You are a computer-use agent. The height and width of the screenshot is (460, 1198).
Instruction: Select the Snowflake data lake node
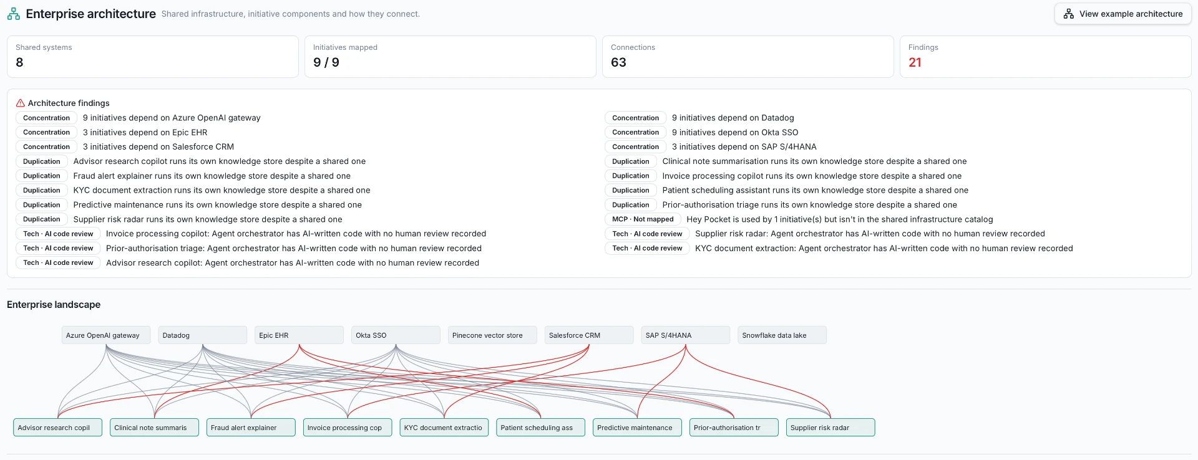click(782, 335)
